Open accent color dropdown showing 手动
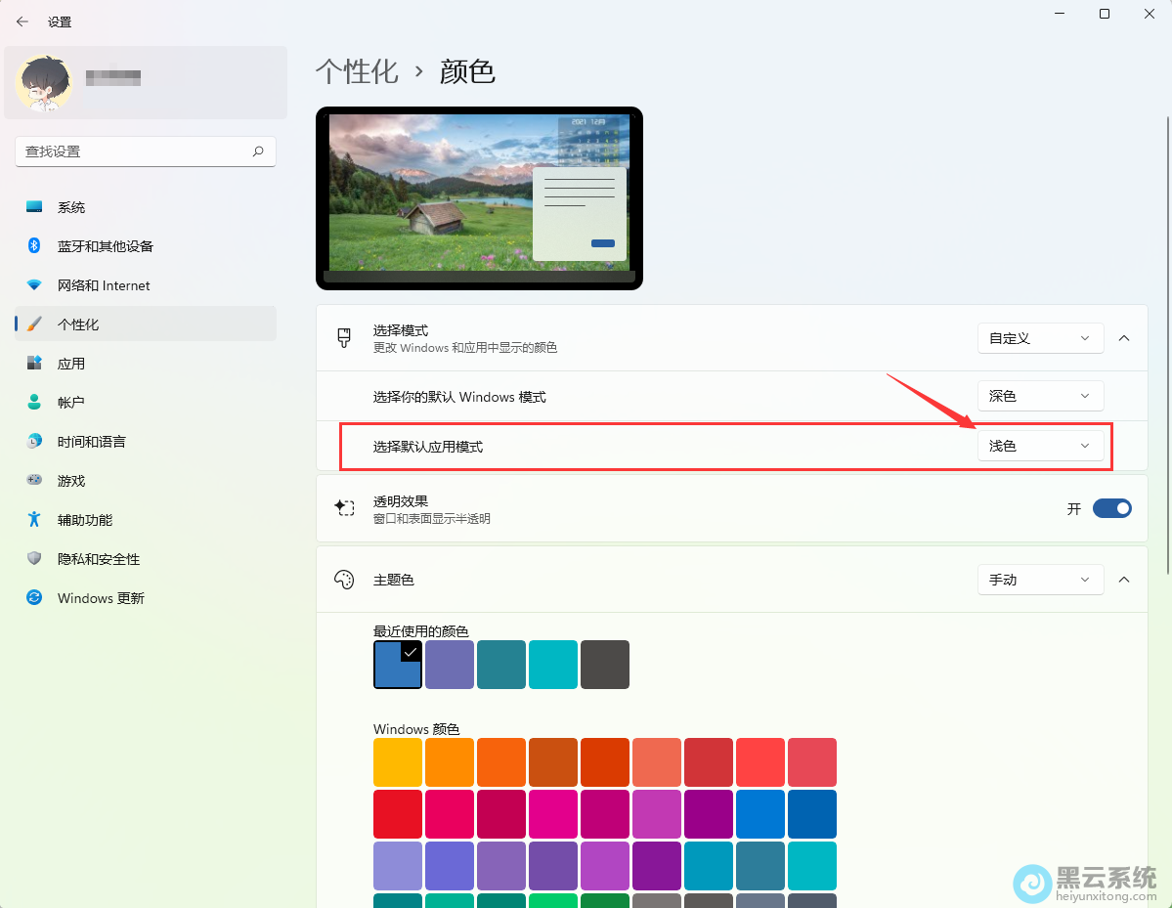The height and width of the screenshot is (908, 1172). click(1040, 580)
